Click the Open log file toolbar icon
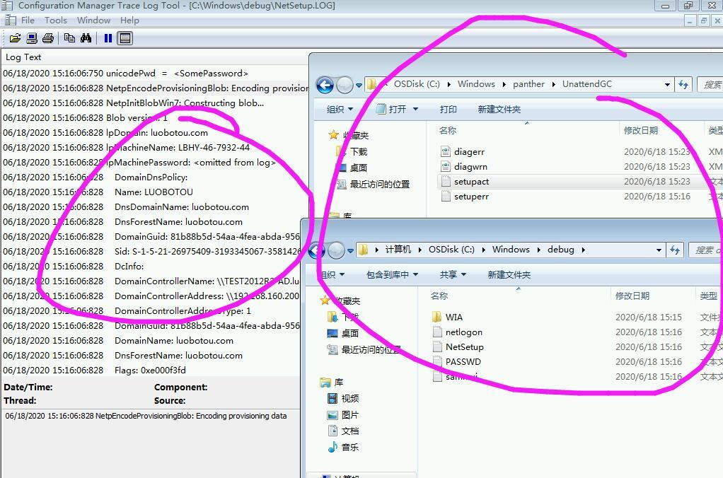 pyautogui.click(x=14, y=38)
